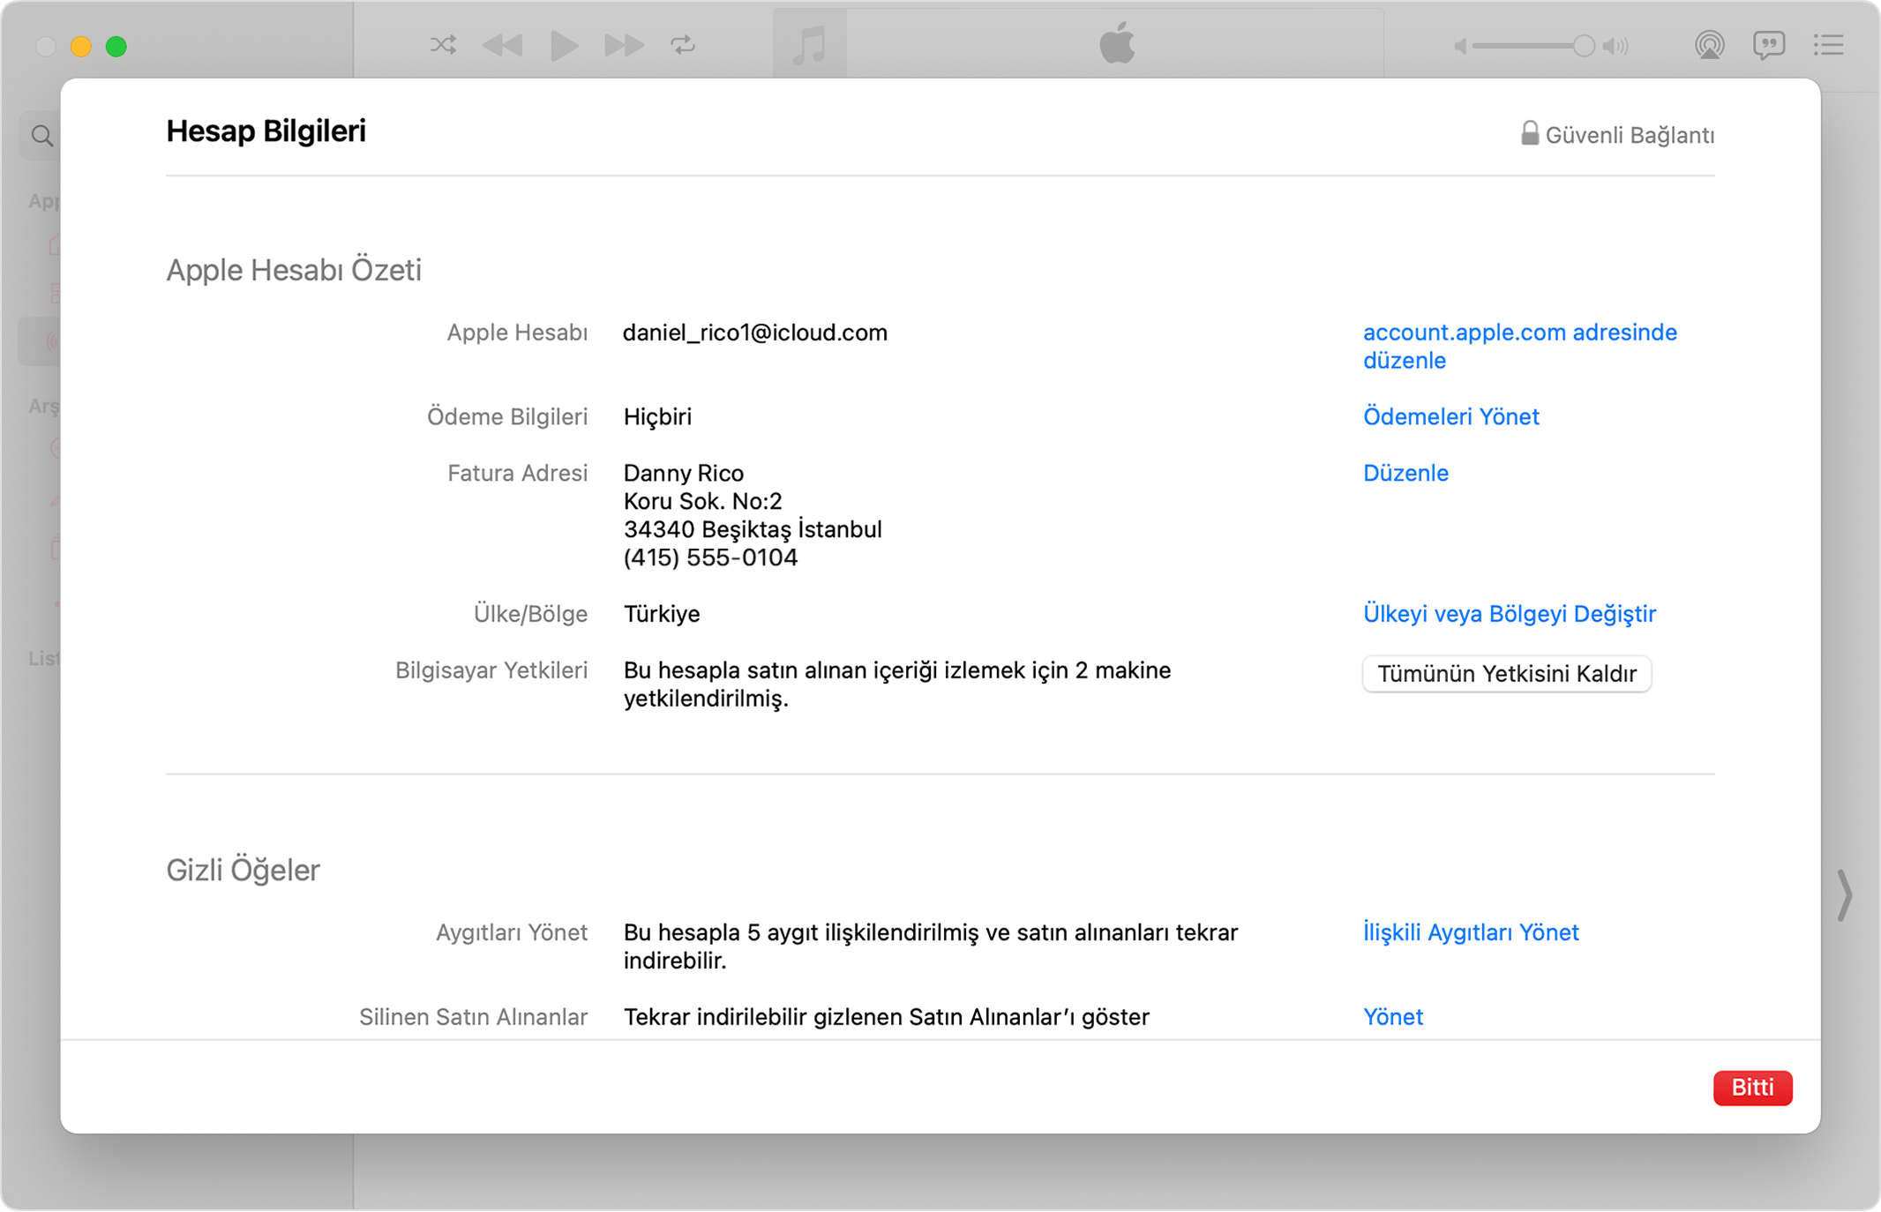Click the Apple Hesabı Özeti section title
The width and height of the screenshot is (1881, 1212).
click(294, 270)
